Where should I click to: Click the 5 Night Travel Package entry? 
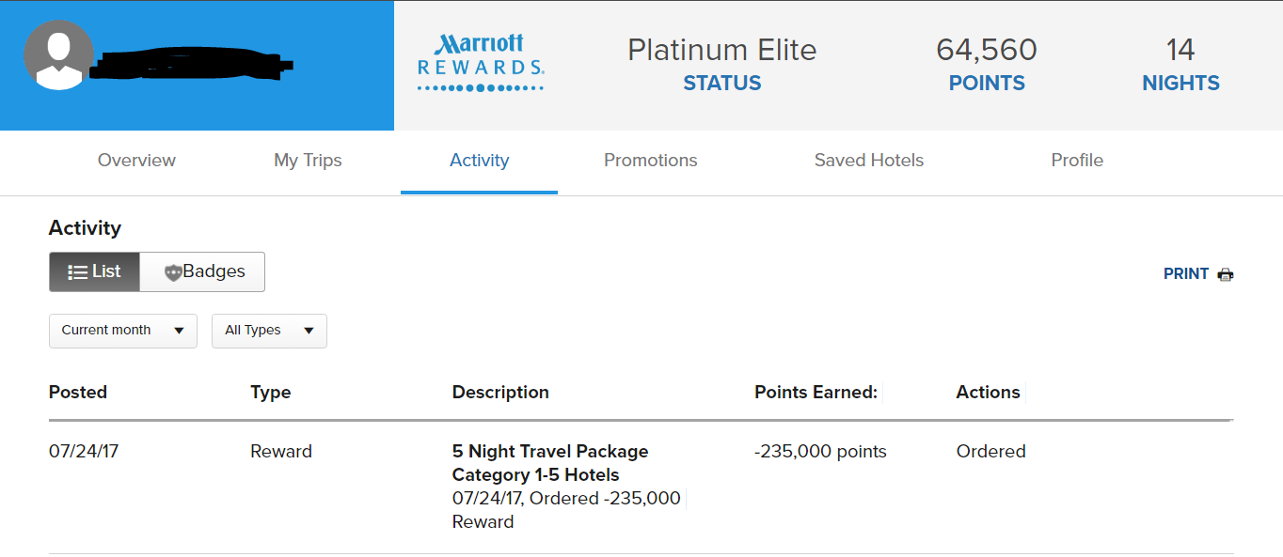(550, 463)
